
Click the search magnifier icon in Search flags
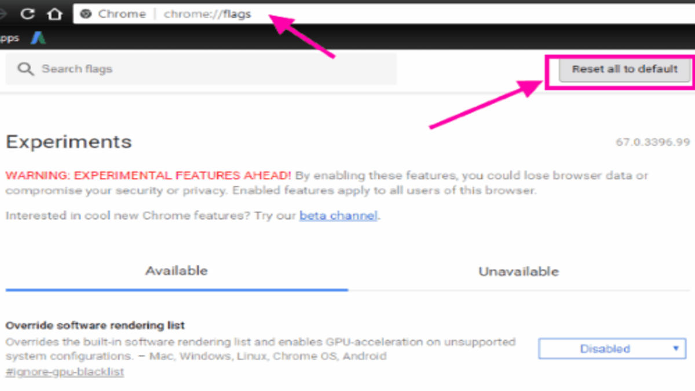pyautogui.click(x=25, y=68)
